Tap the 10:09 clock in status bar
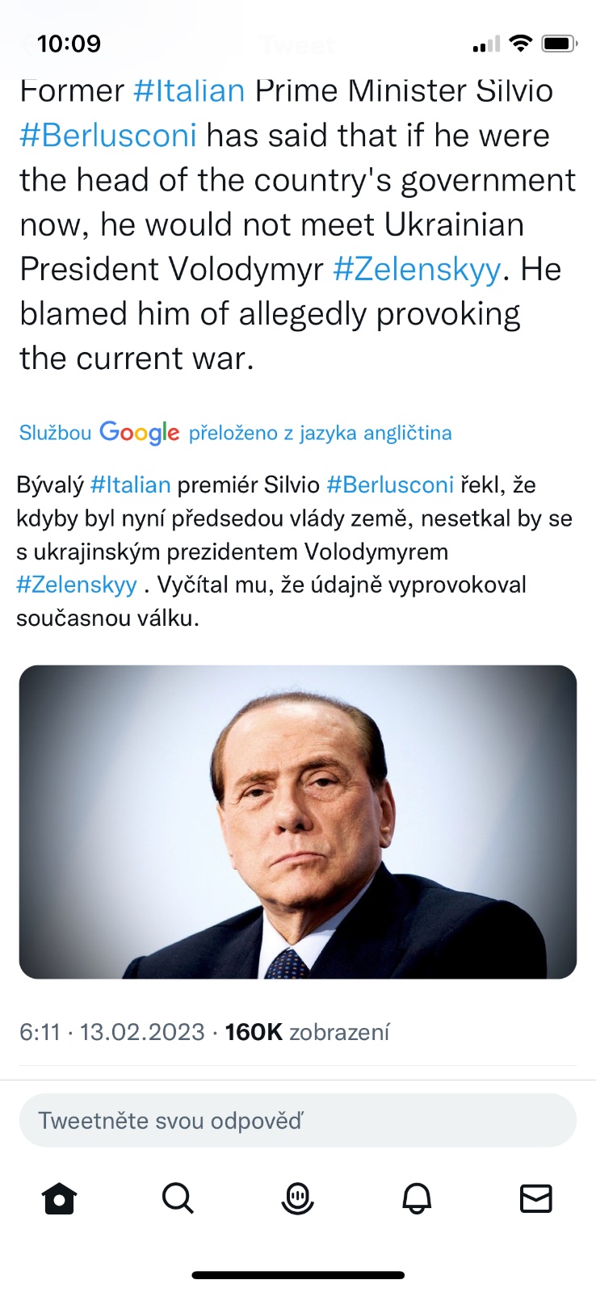 (x=69, y=44)
